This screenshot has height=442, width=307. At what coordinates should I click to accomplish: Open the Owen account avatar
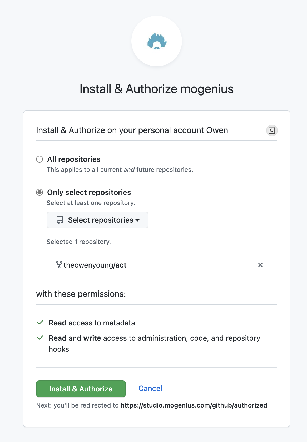(x=272, y=130)
